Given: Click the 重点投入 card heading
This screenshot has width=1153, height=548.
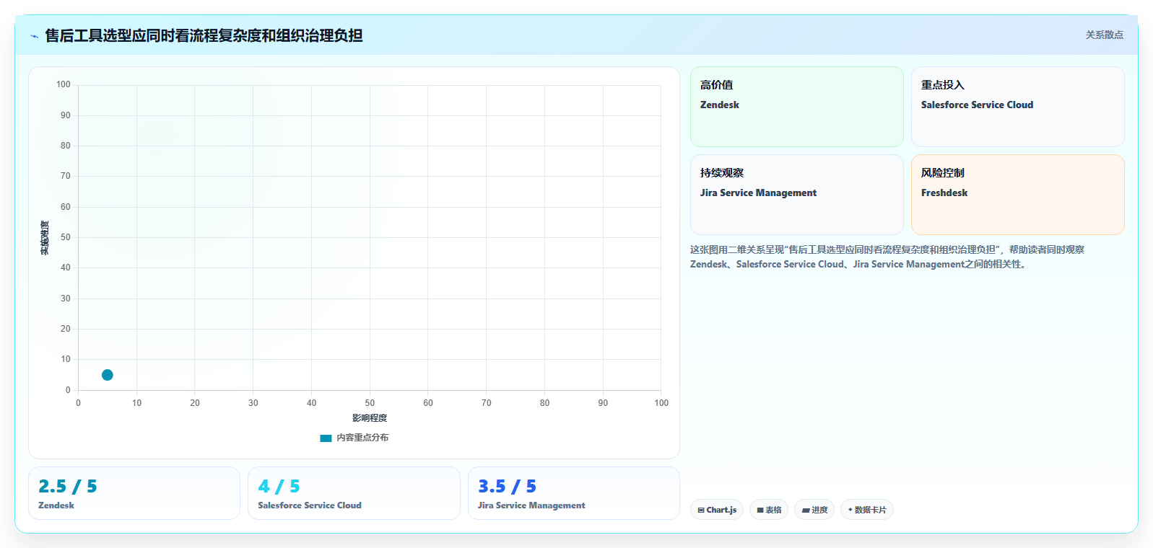Looking at the screenshot, I should [943, 85].
